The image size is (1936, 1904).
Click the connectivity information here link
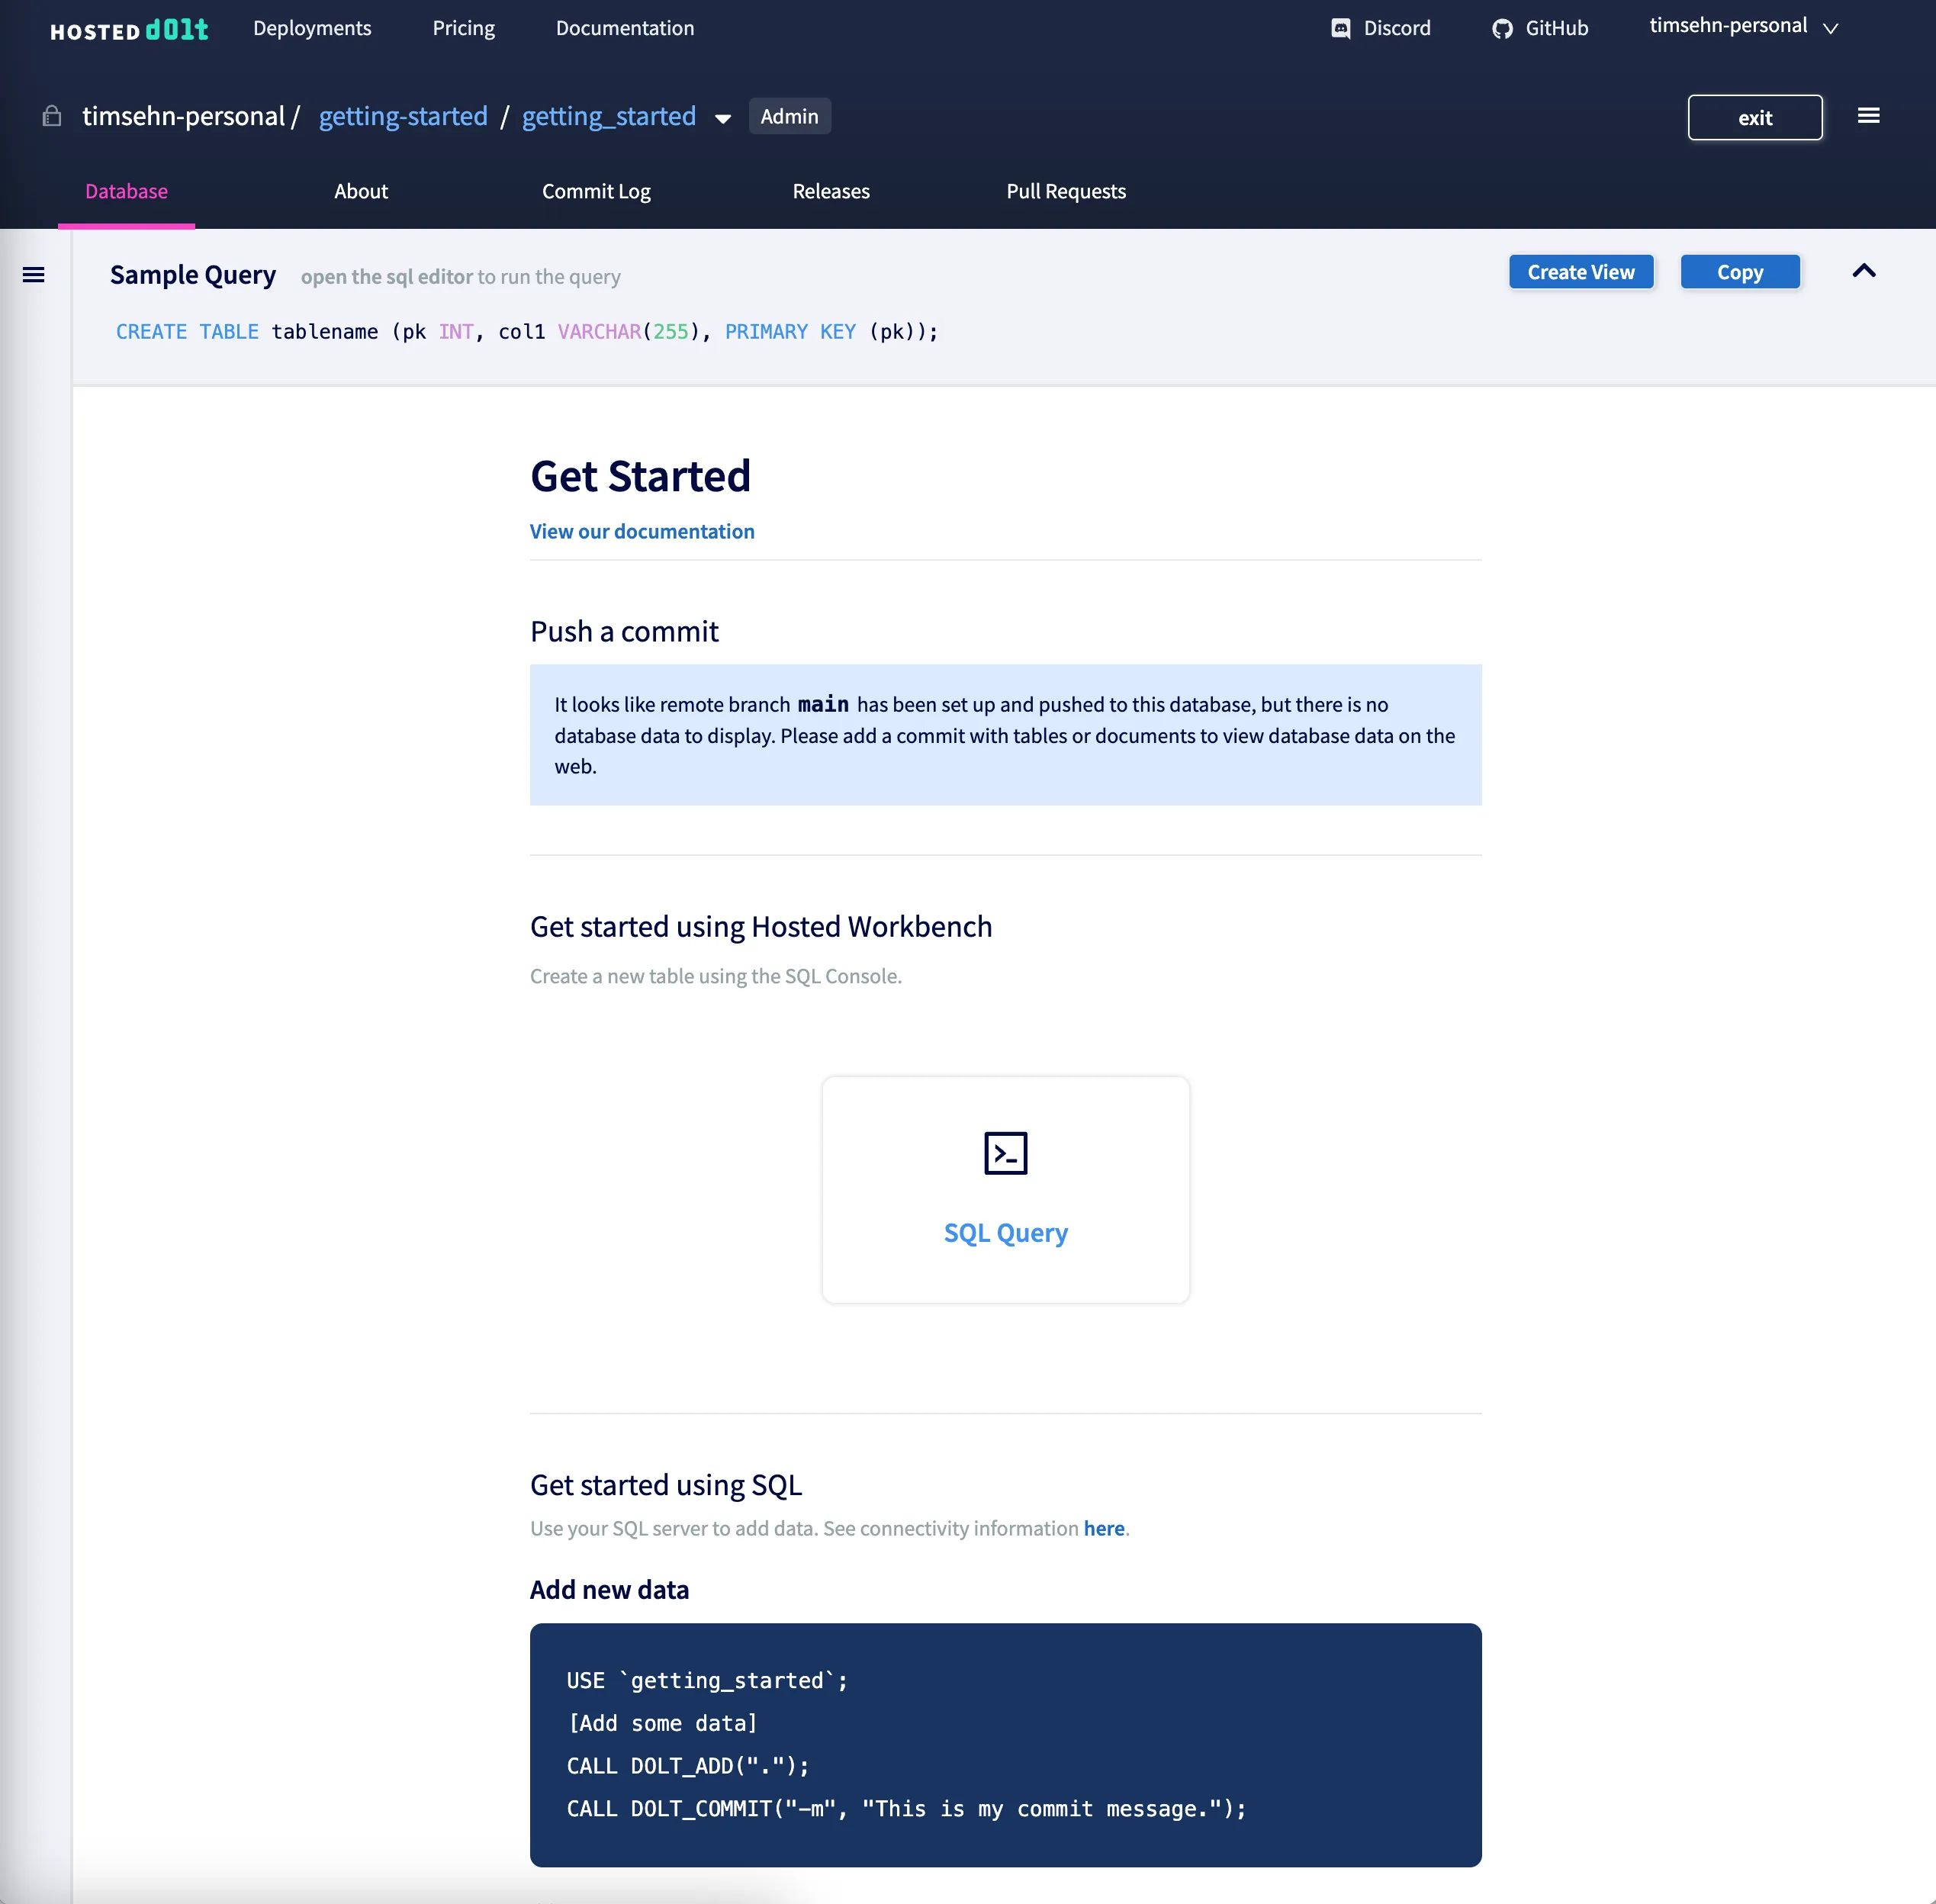(1103, 1528)
